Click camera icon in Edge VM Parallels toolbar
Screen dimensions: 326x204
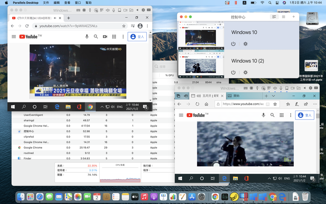(x=292, y=88)
